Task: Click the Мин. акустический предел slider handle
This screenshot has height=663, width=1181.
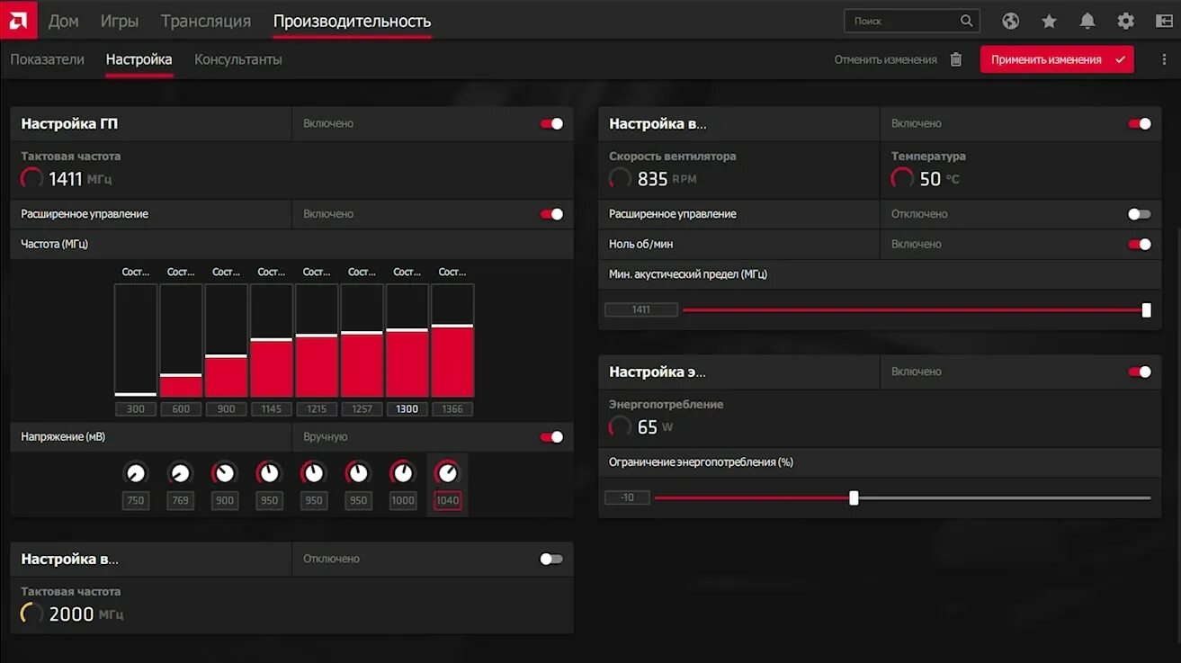Action: point(1146,309)
